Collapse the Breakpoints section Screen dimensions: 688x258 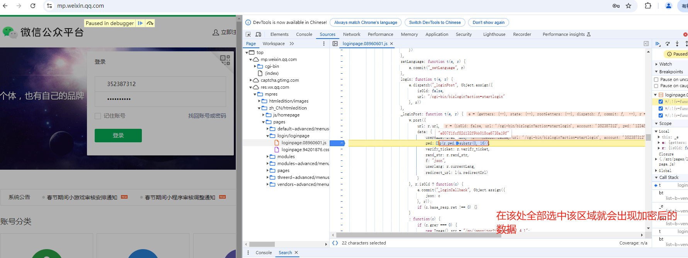671,72
